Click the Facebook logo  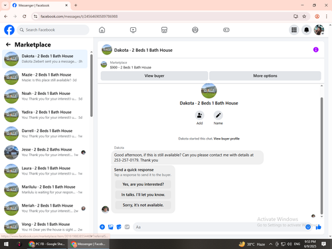(9, 30)
